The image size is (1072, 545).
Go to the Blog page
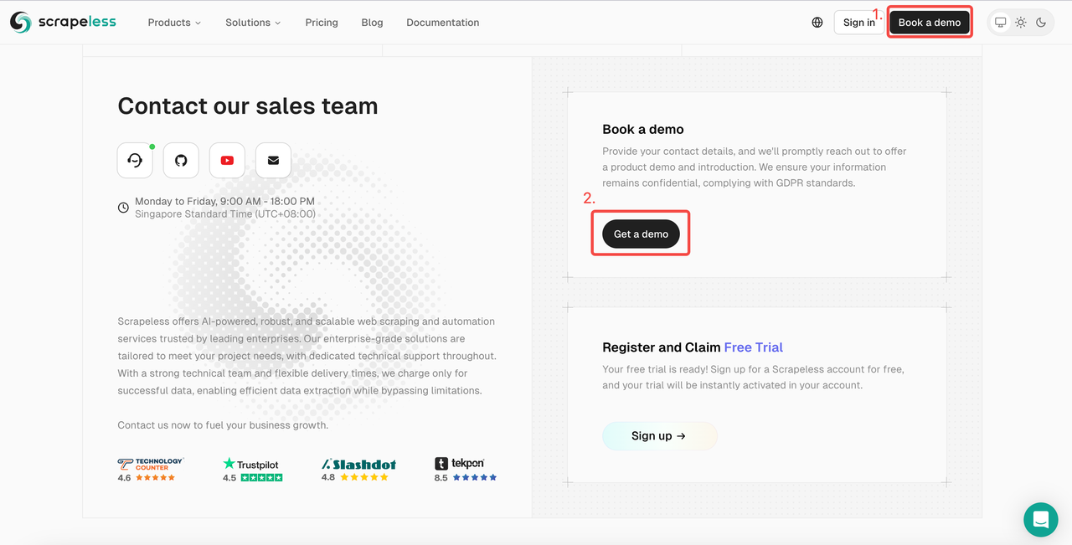[x=372, y=23]
